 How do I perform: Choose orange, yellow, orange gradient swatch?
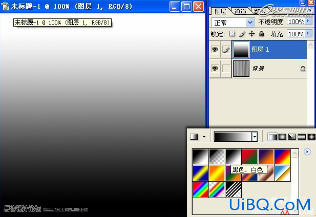pos(217,173)
